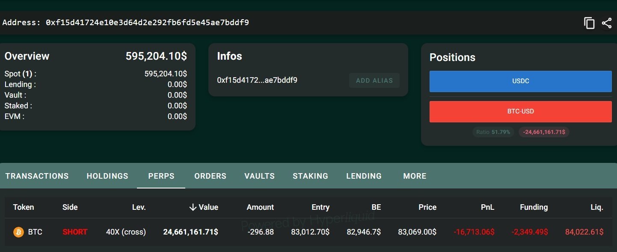Click the EVM overview row label
The width and height of the screenshot is (617, 252).
coord(14,116)
